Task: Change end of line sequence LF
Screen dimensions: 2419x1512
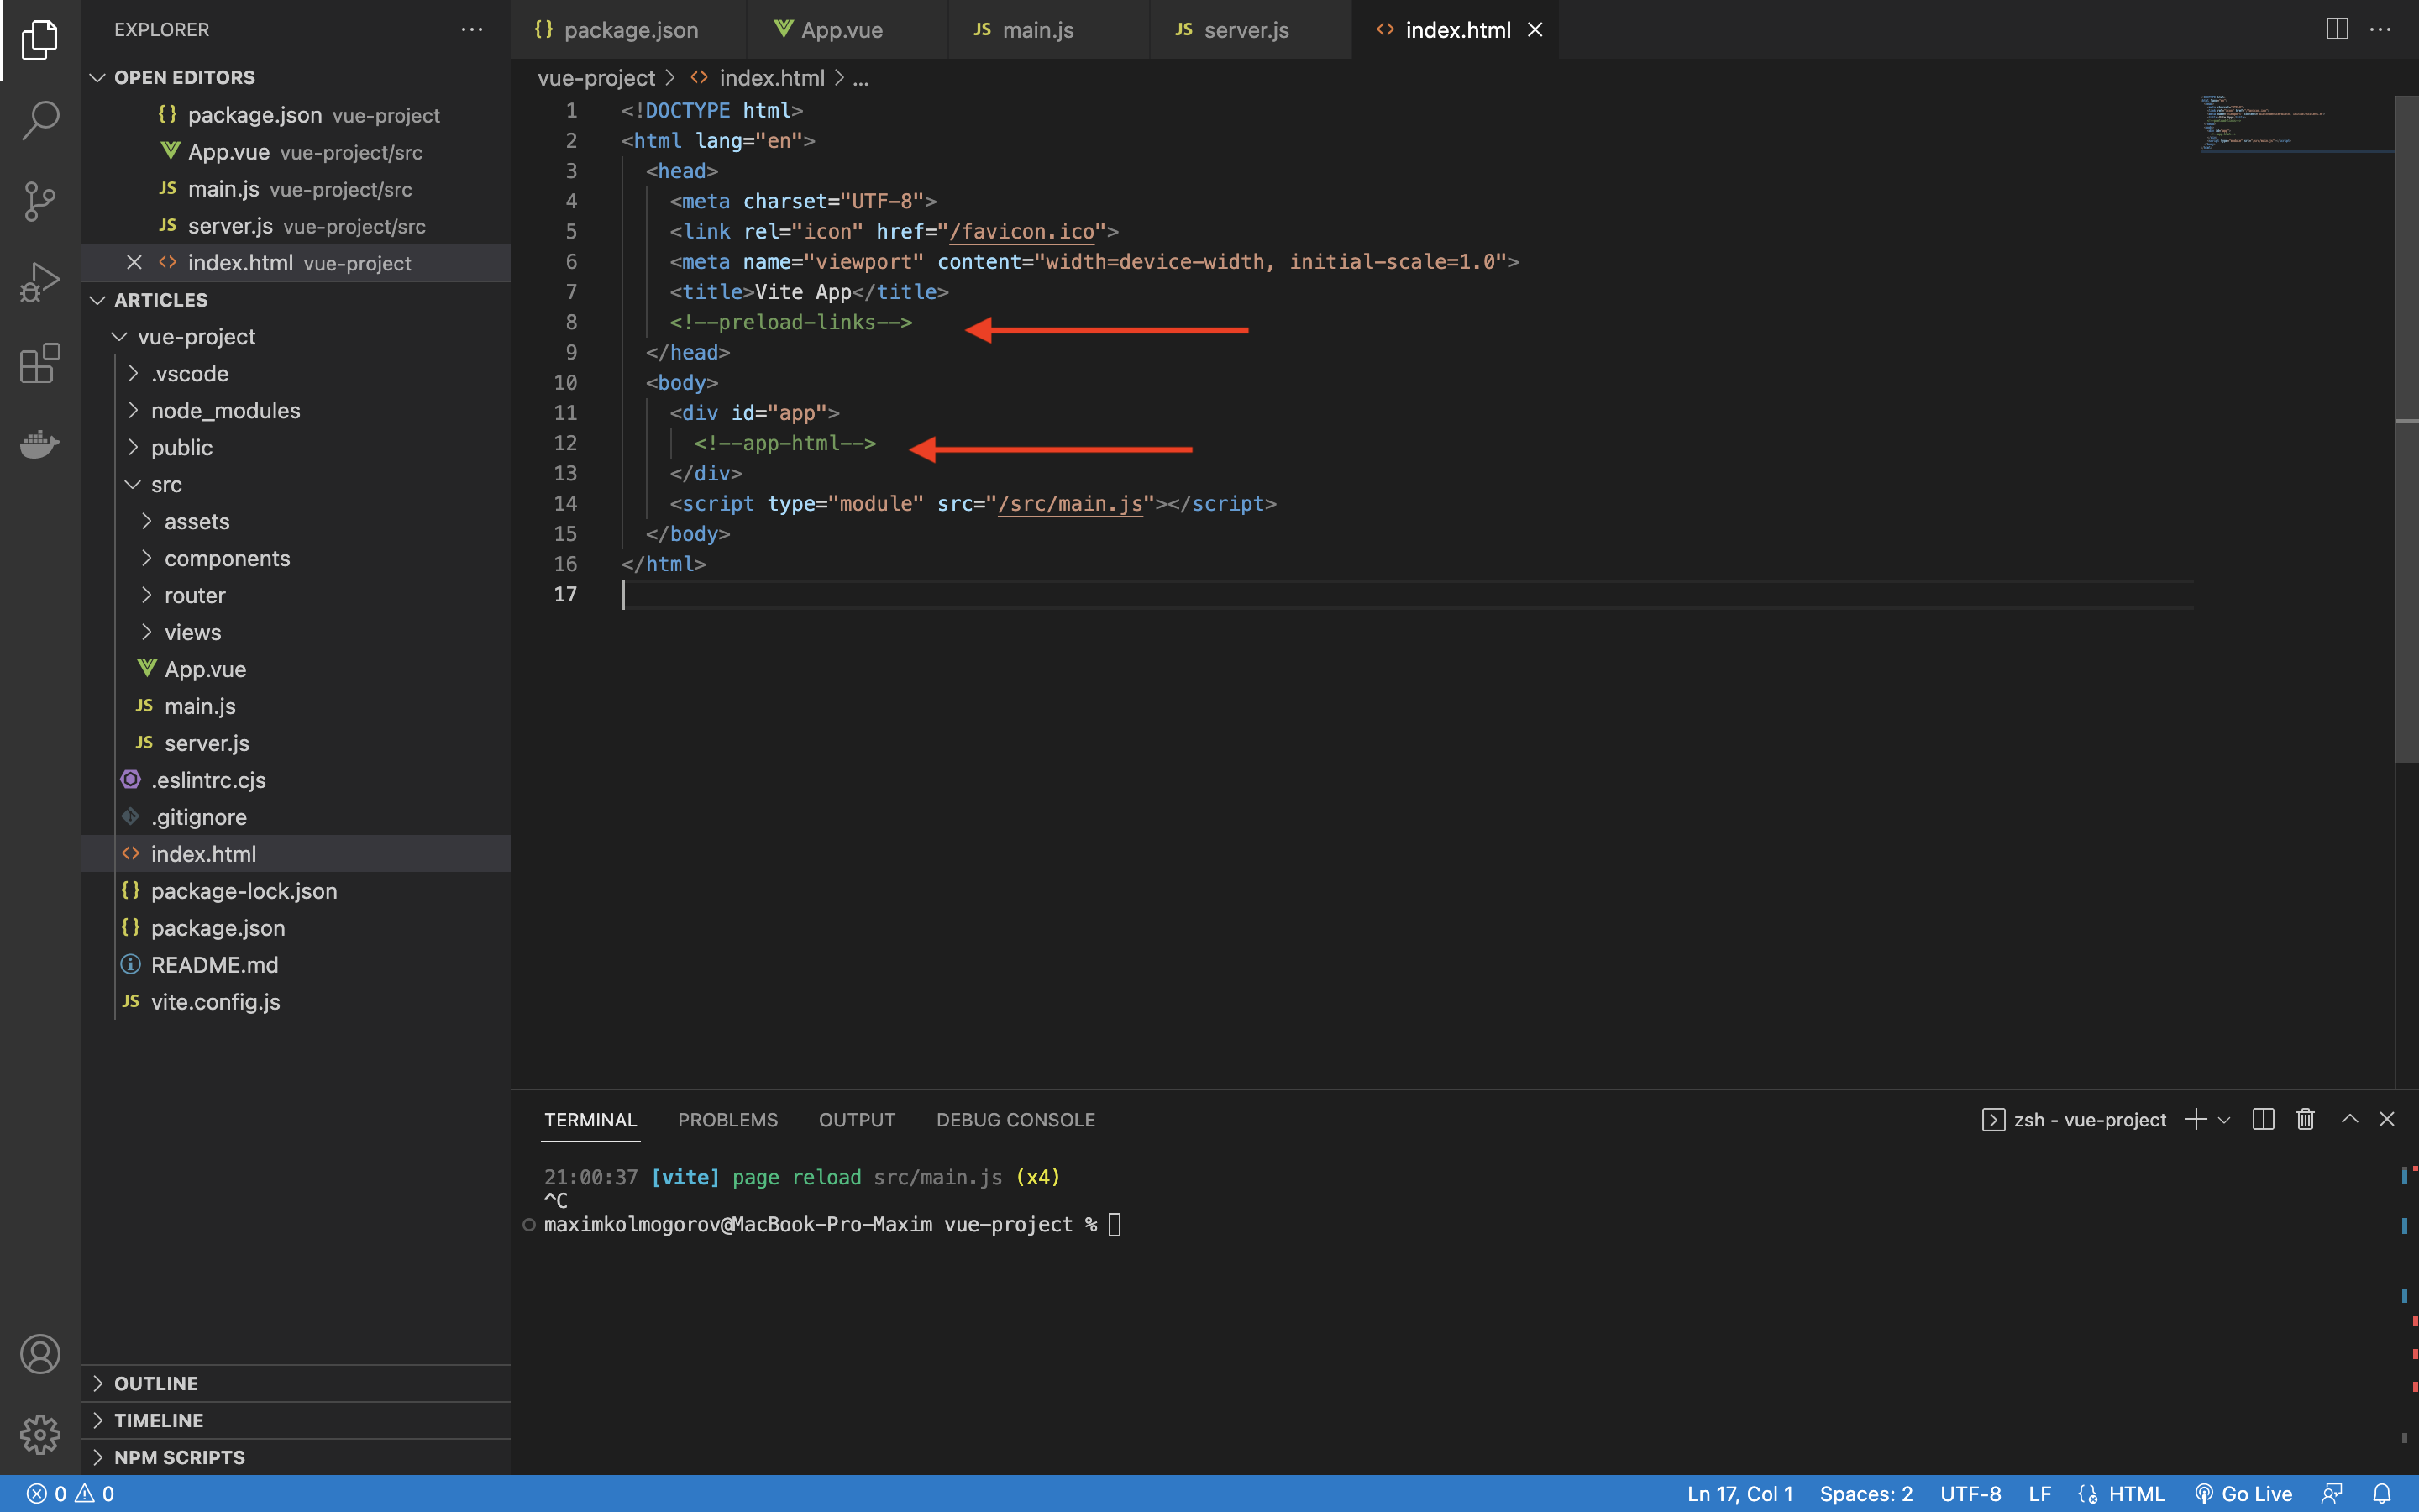Action: pos(2040,1494)
